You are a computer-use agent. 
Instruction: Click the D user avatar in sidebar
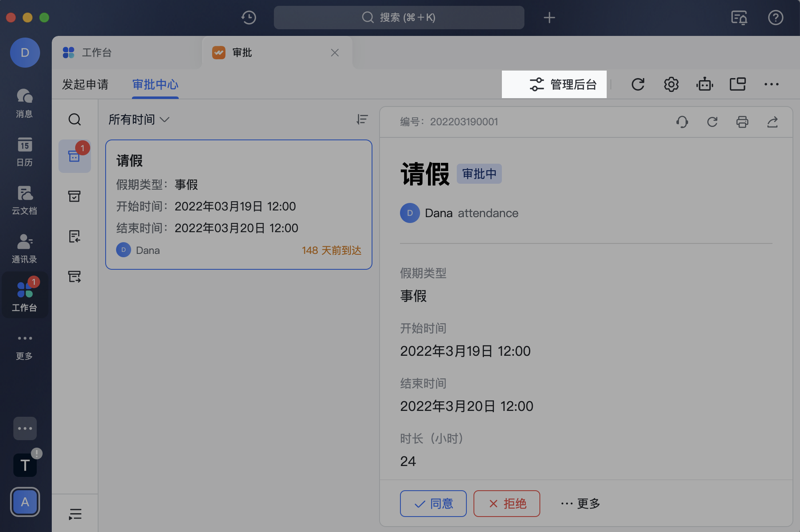click(x=25, y=53)
